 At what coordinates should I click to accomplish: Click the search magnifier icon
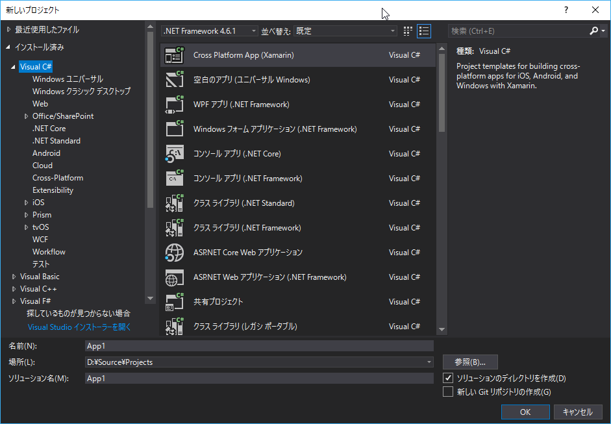click(593, 31)
